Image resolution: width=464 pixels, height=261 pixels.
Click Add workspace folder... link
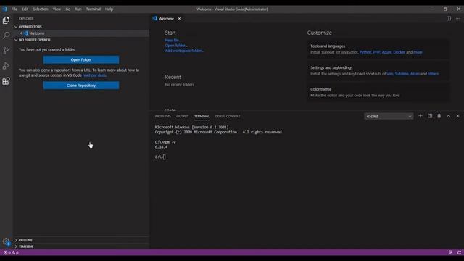184,51
